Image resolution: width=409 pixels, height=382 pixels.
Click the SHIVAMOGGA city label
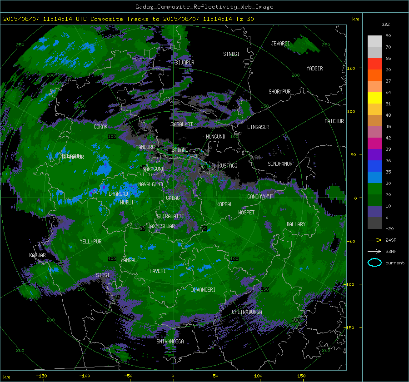[x=170, y=342]
